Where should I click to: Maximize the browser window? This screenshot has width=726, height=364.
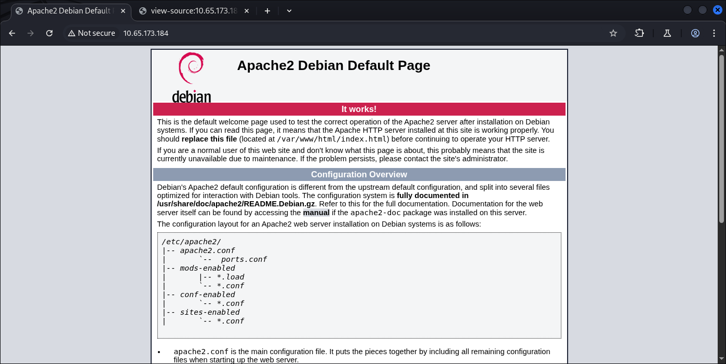703,10
